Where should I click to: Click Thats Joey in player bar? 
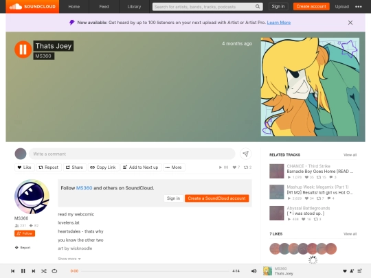point(284,274)
